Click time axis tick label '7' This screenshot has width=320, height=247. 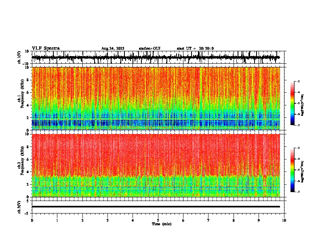click(x=208, y=220)
